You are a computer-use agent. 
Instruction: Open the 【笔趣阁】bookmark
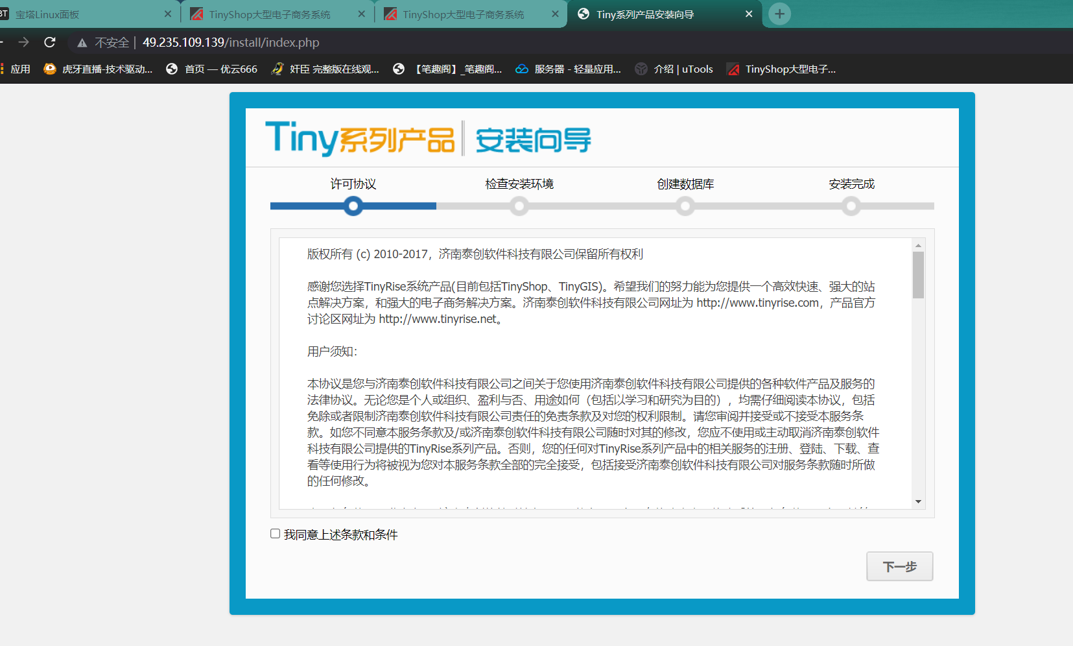tap(447, 69)
